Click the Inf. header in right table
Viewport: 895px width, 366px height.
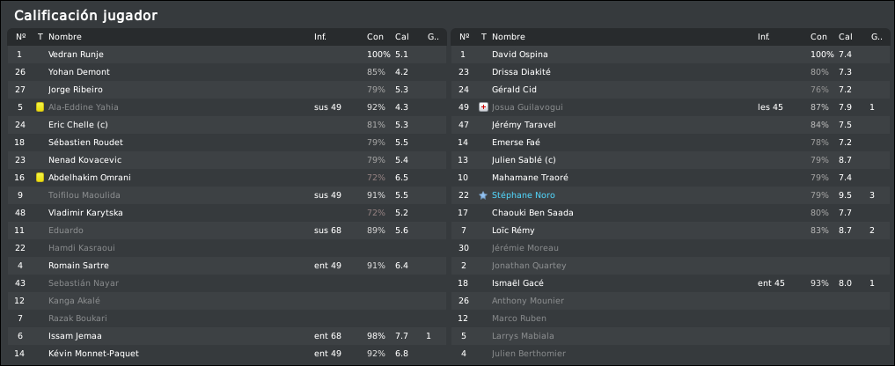click(x=764, y=37)
